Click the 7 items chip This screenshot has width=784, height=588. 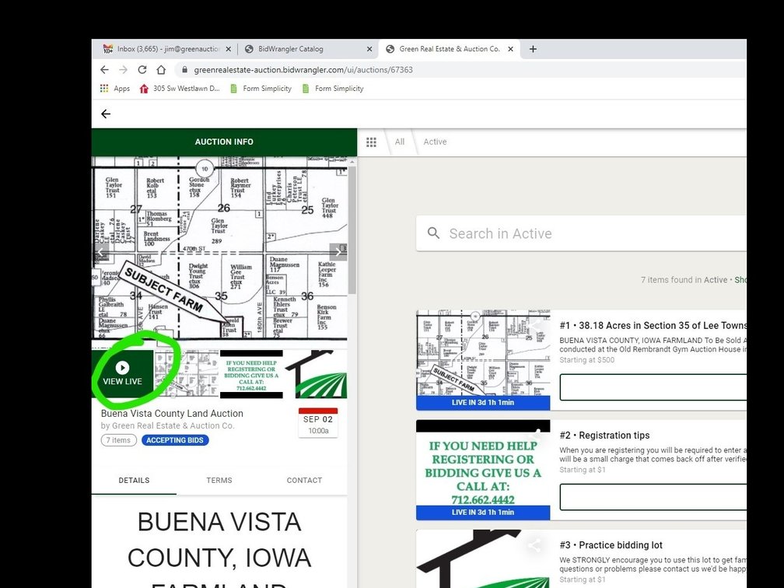point(118,440)
